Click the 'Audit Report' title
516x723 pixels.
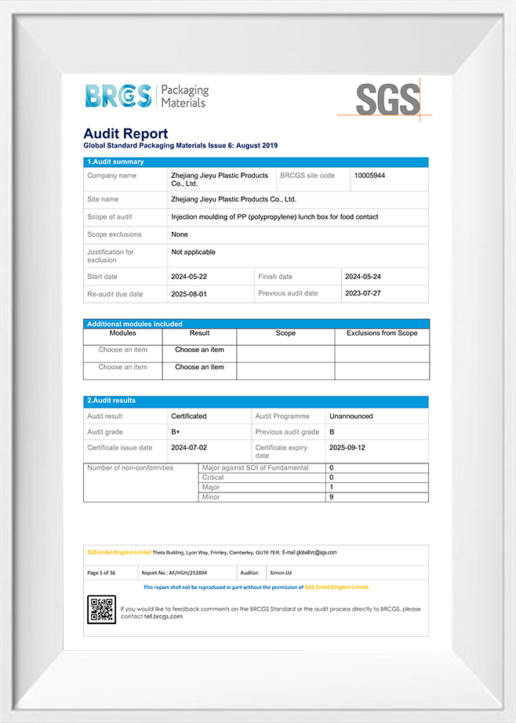tap(125, 134)
